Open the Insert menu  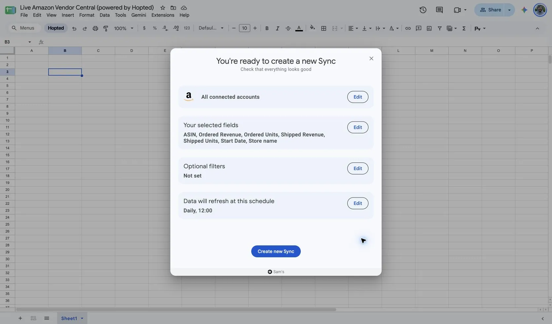[68, 15]
